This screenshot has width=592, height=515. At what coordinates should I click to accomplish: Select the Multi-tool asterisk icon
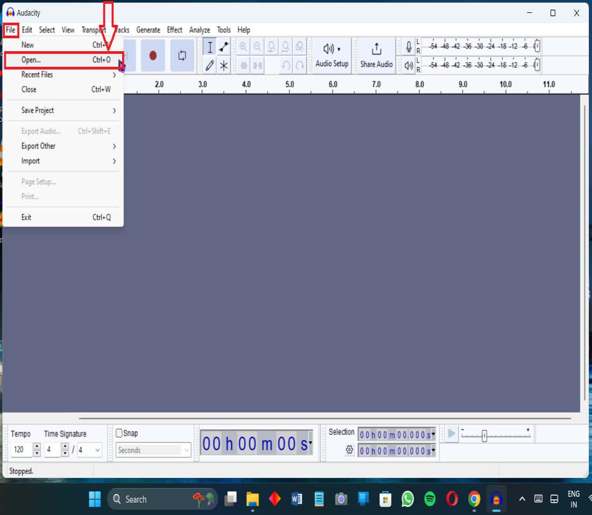(x=224, y=65)
